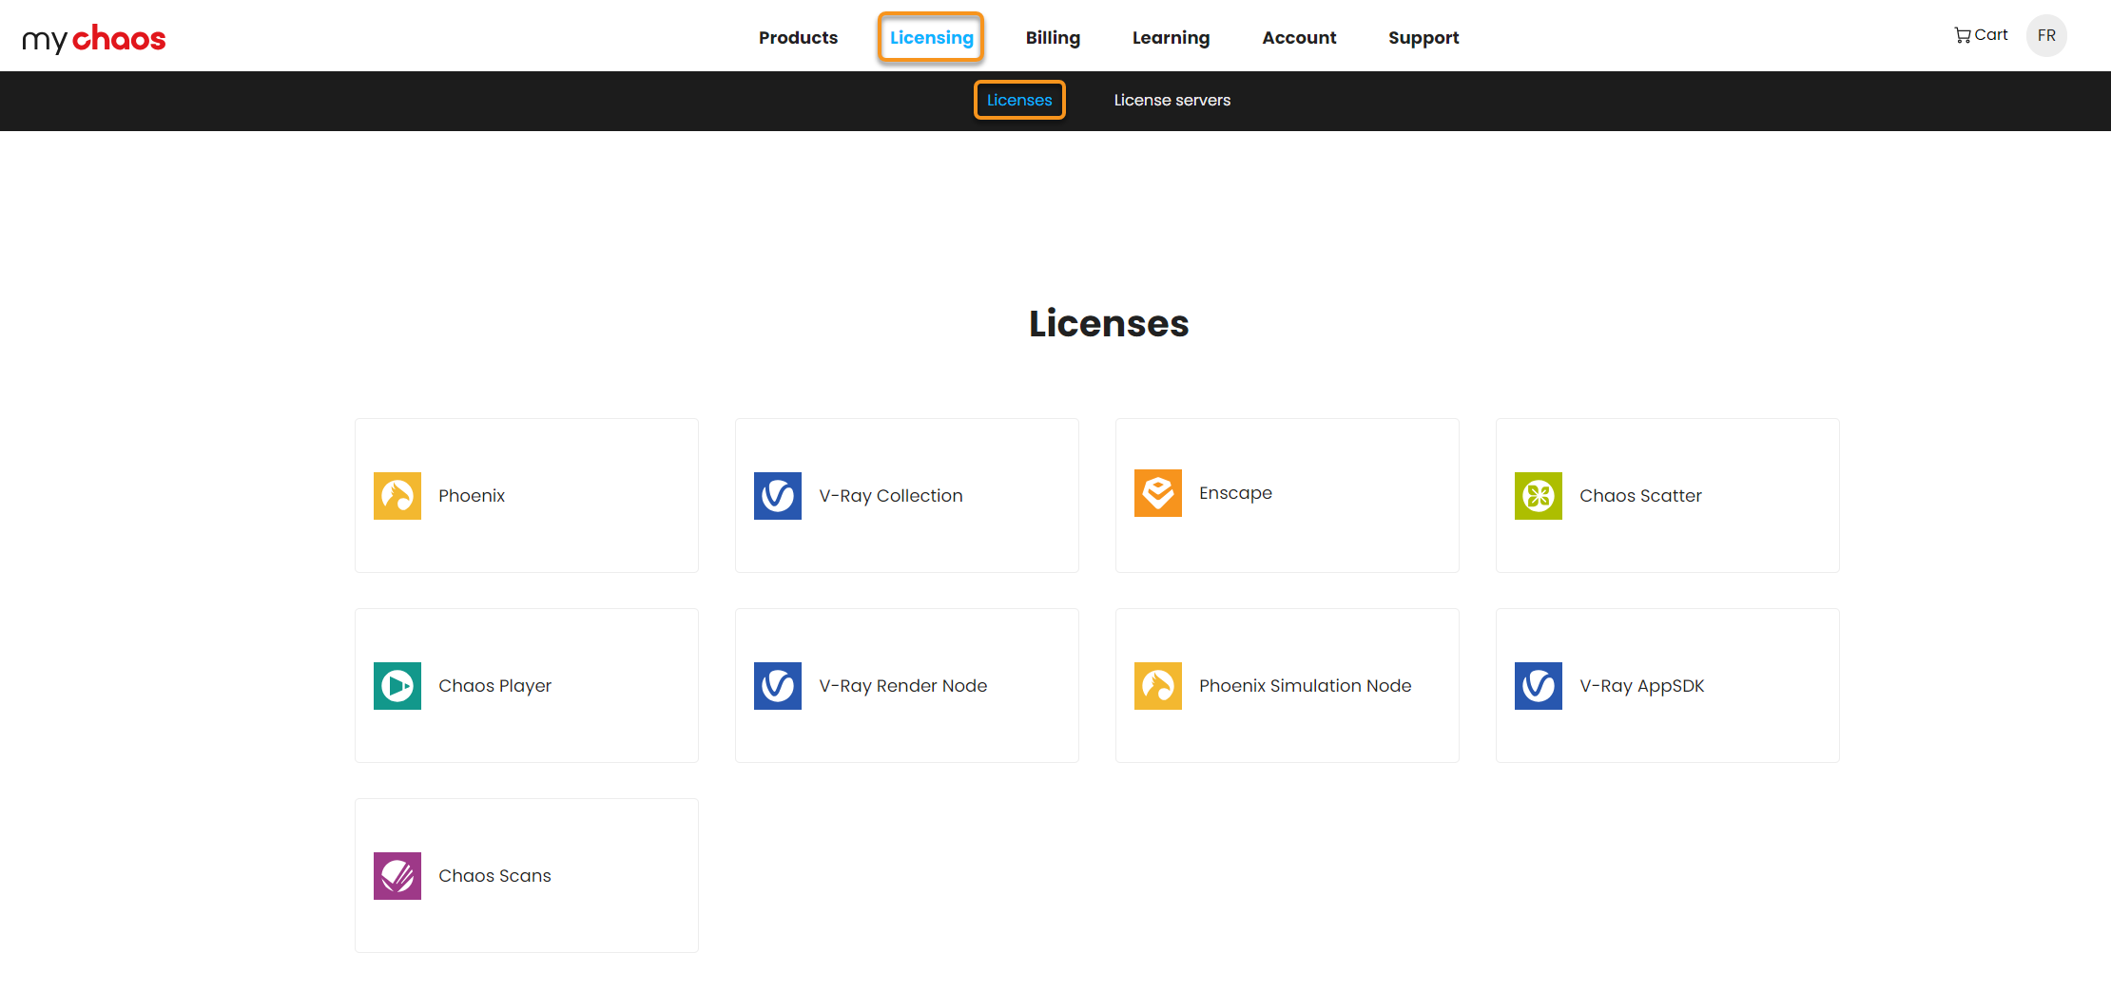Open Phoenix Simulation Node text label
The width and height of the screenshot is (2111, 991).
click(1305, 686)
